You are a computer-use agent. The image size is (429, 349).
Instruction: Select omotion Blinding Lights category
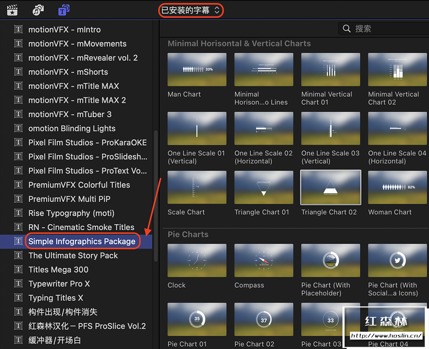pyautogui.click(x=76, y=128)
